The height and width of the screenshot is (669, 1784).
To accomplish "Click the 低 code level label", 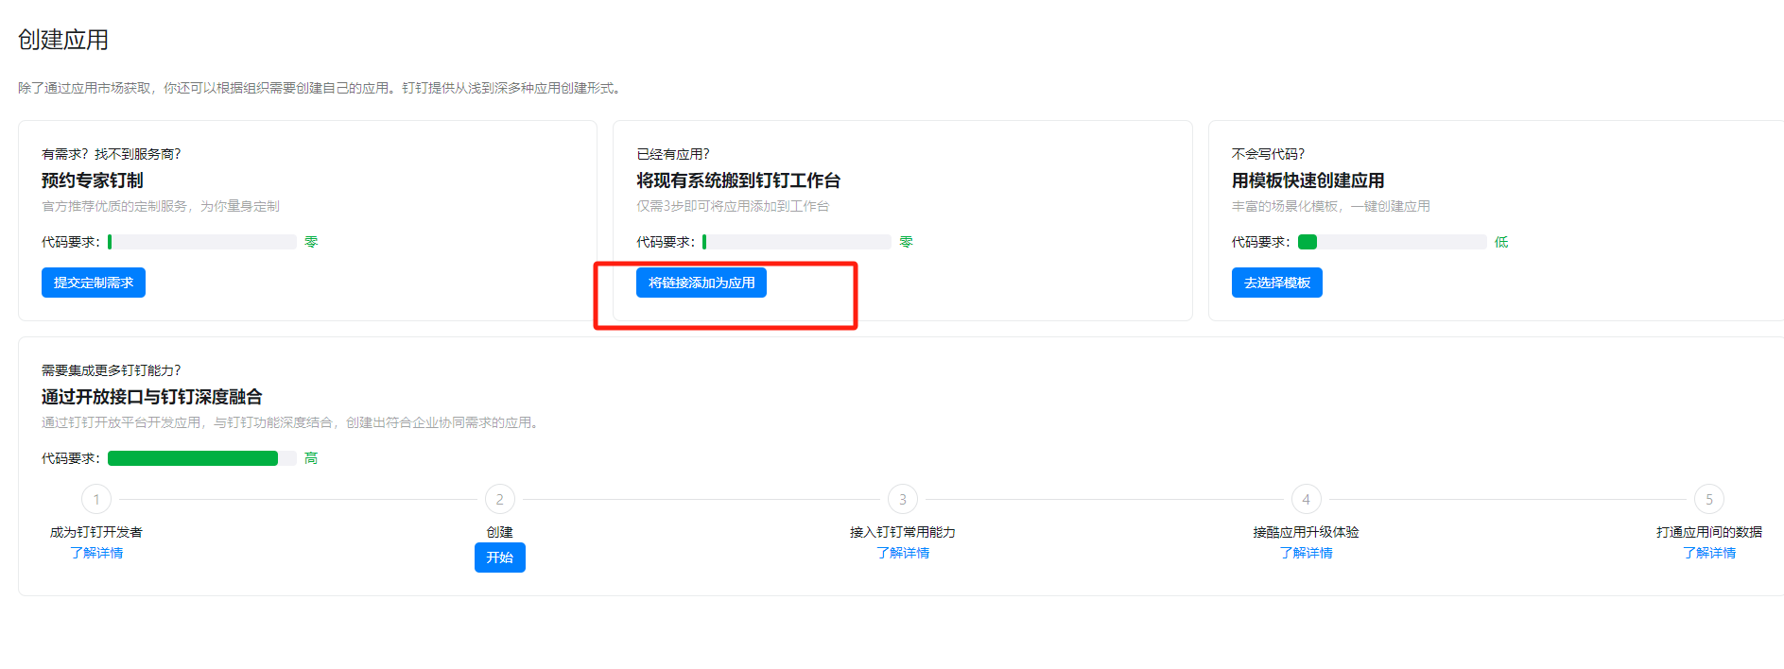I will (1501, 242).
